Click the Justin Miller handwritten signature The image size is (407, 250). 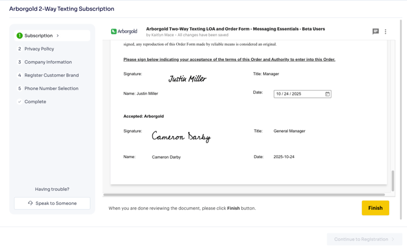[x=187, y=79]
